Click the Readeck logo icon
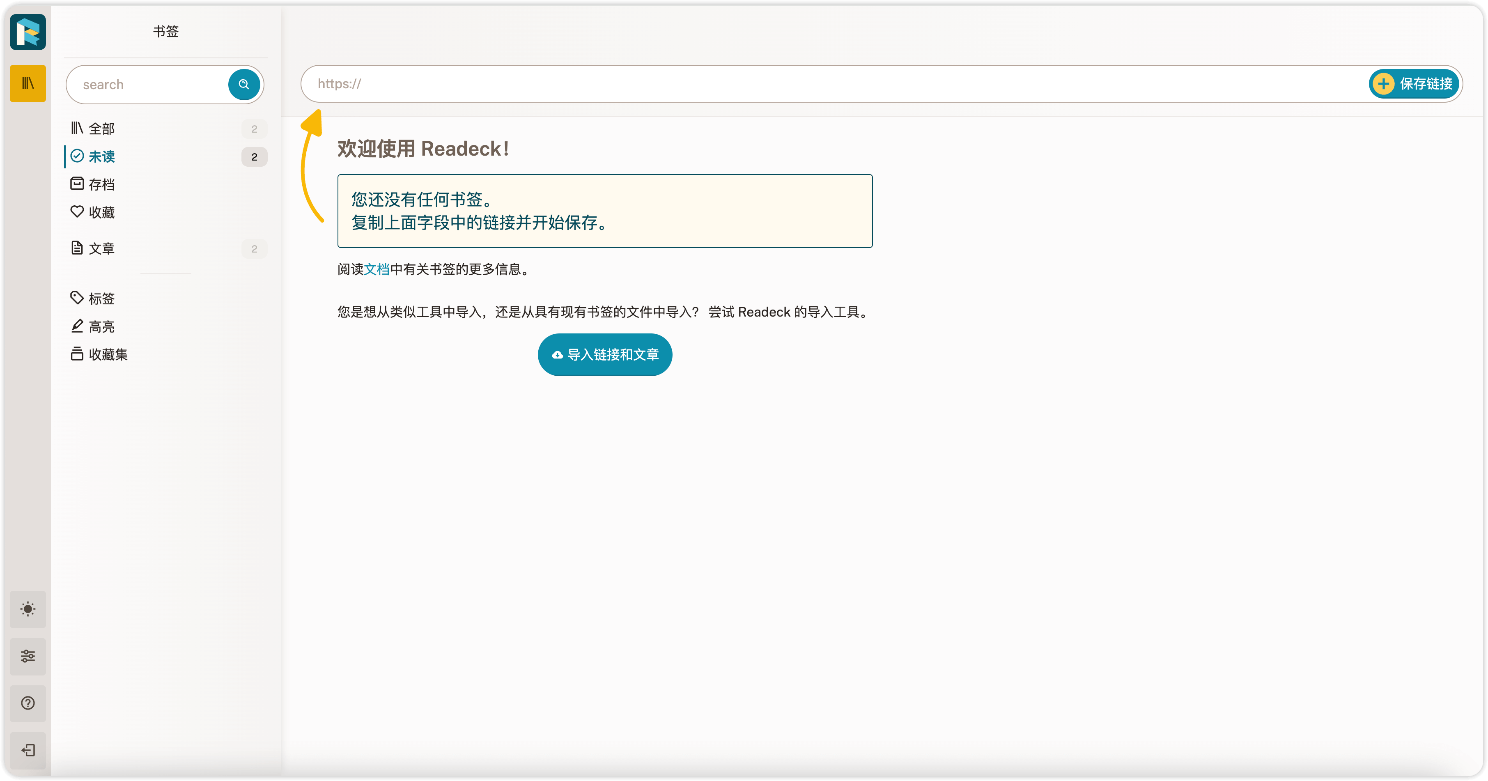This screenshot has width=1488, height=781. pyautogui.click(x=28, y=32)
